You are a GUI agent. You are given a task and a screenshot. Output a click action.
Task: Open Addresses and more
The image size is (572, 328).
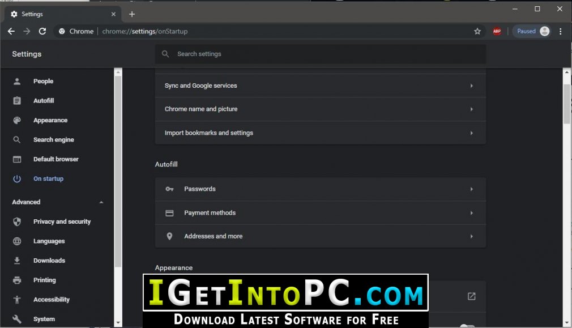(321, 236)
